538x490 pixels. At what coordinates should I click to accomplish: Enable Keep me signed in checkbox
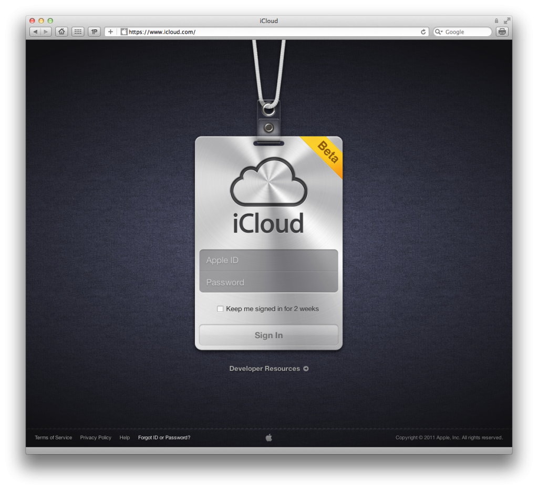[x=220, y=309]
